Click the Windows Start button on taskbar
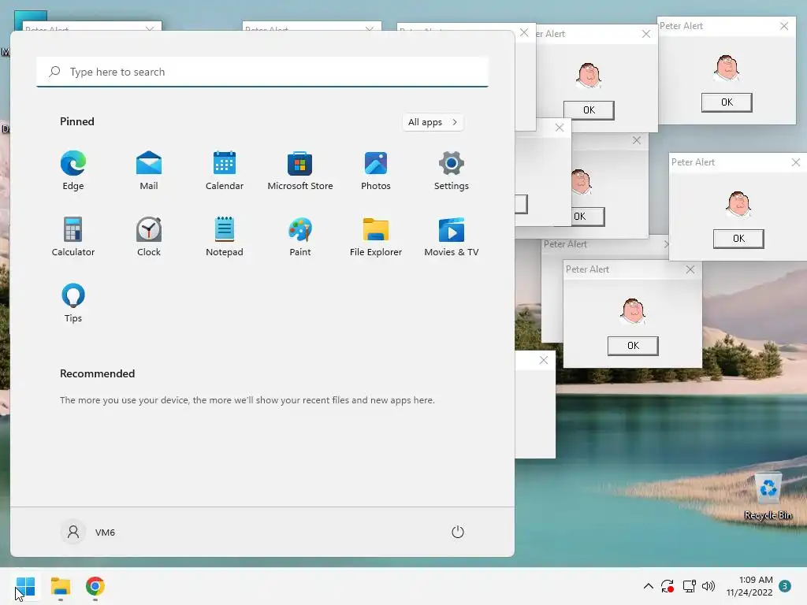This screenshot has height=605, width=807. pos(25,586)
